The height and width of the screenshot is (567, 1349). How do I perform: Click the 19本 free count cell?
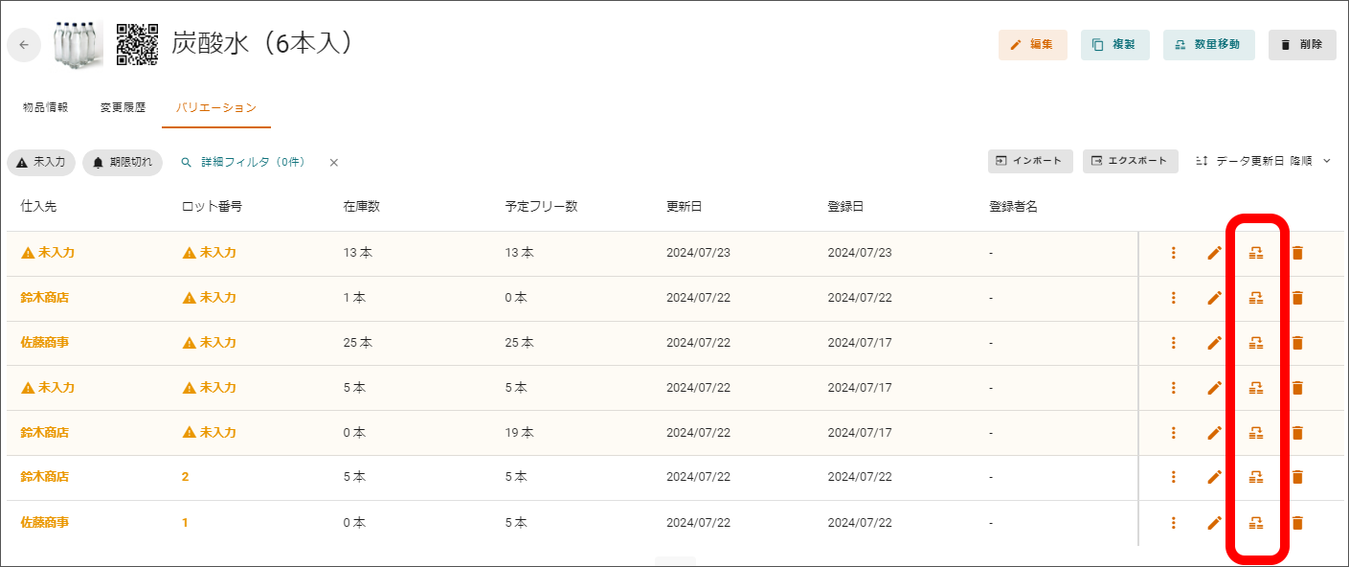(520, 433)
